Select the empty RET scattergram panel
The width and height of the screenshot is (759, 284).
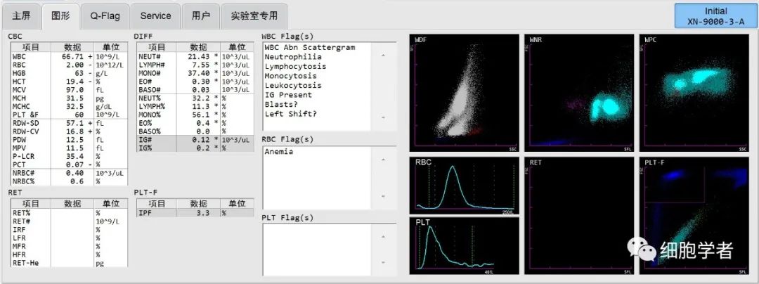point(579,217)
